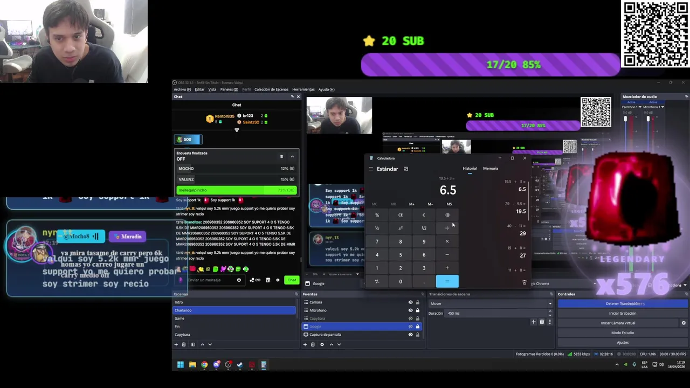690x388 pixels.
Task: Remove selected source with trash icon
Action: pos(313,344)
